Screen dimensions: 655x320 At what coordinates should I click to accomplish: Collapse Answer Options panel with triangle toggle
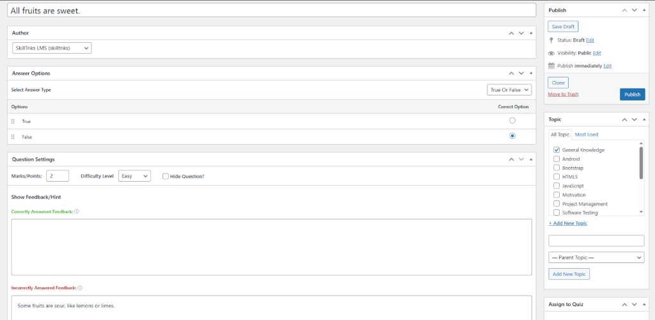(531, 74)
